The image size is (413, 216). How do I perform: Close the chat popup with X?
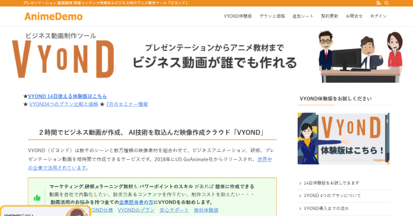pyautogui.click(x=86, y=211)
